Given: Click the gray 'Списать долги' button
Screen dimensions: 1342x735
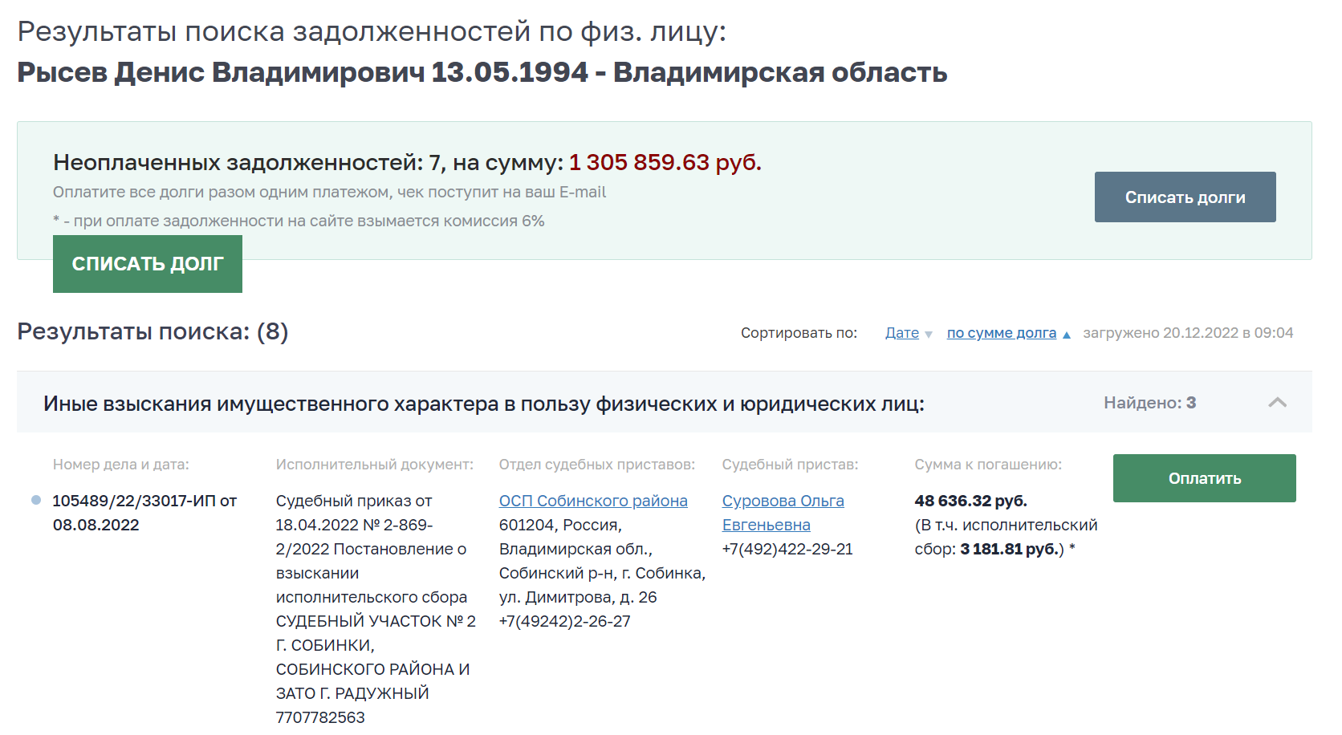Looking at the screenshot, I should [1185, 197].
